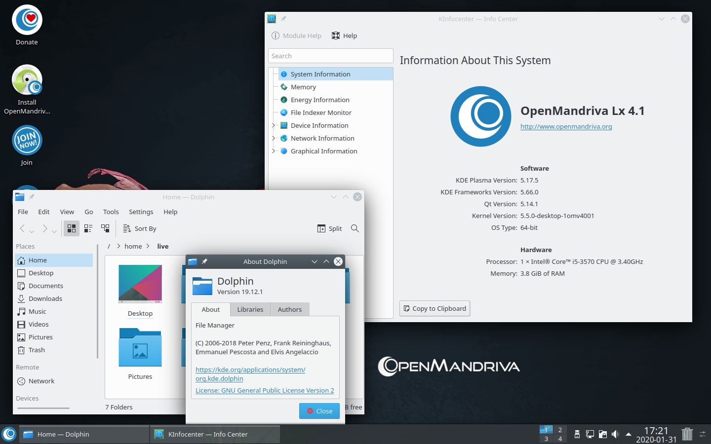Screen dimensions: 711x444
Task: Click the KInfocenter Search field
Action: point(330,56)
